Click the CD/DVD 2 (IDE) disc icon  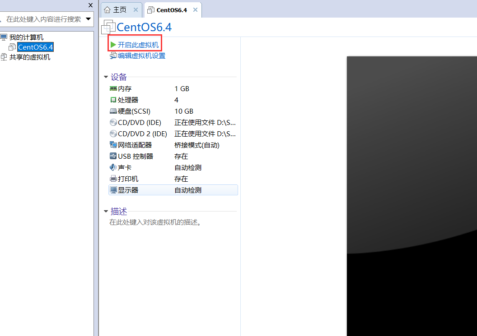click(x=113, y=133)
